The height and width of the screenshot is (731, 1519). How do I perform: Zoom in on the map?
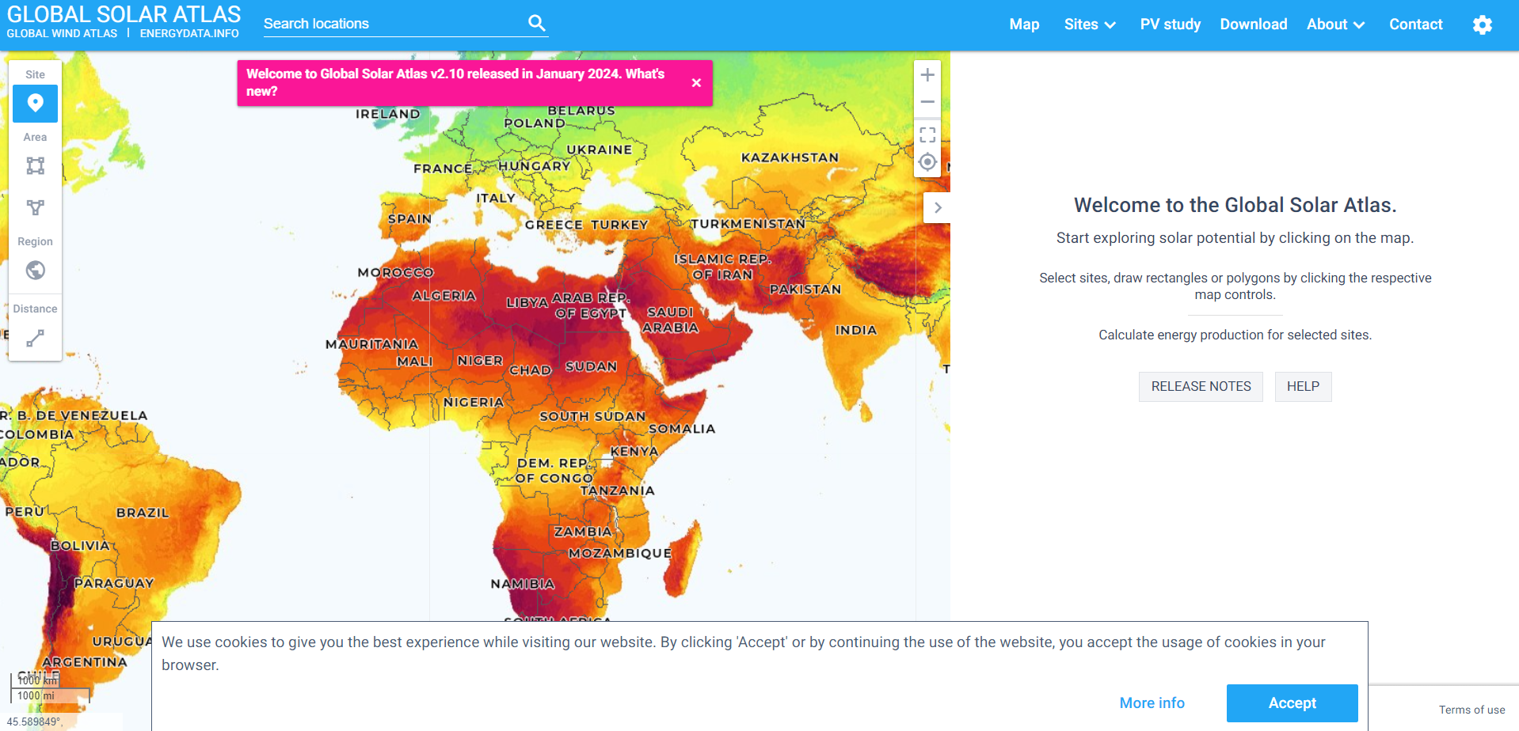tap(927, 75)
